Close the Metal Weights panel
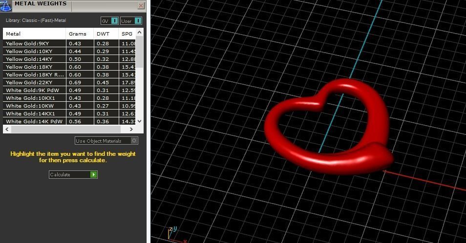This screenshot has width=466, height=243. [x=141, y=5]
